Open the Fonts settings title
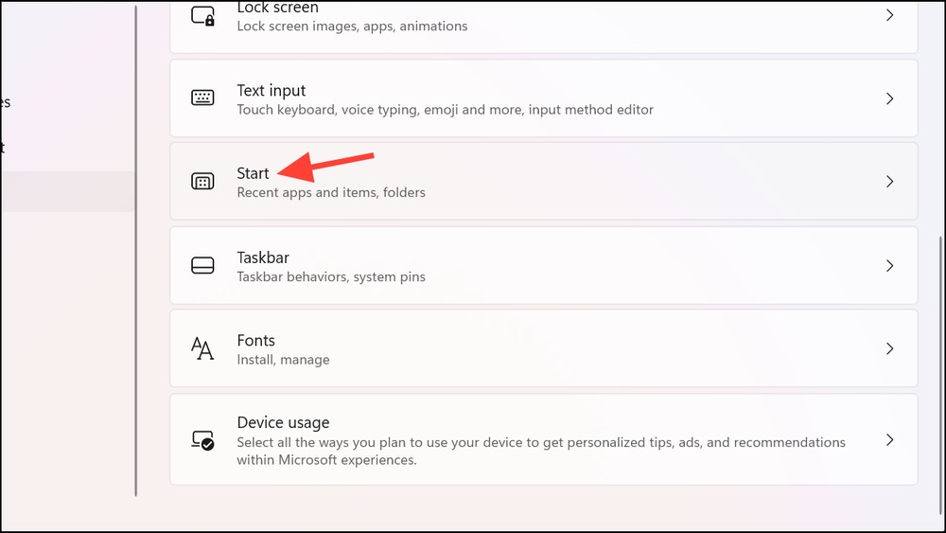Viewport: 946px width, 533px height. pos(255,341)
